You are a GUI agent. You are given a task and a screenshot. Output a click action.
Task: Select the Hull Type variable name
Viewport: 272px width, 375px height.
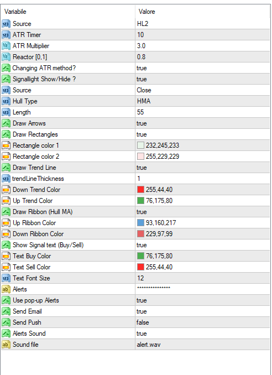click(25, 101)
